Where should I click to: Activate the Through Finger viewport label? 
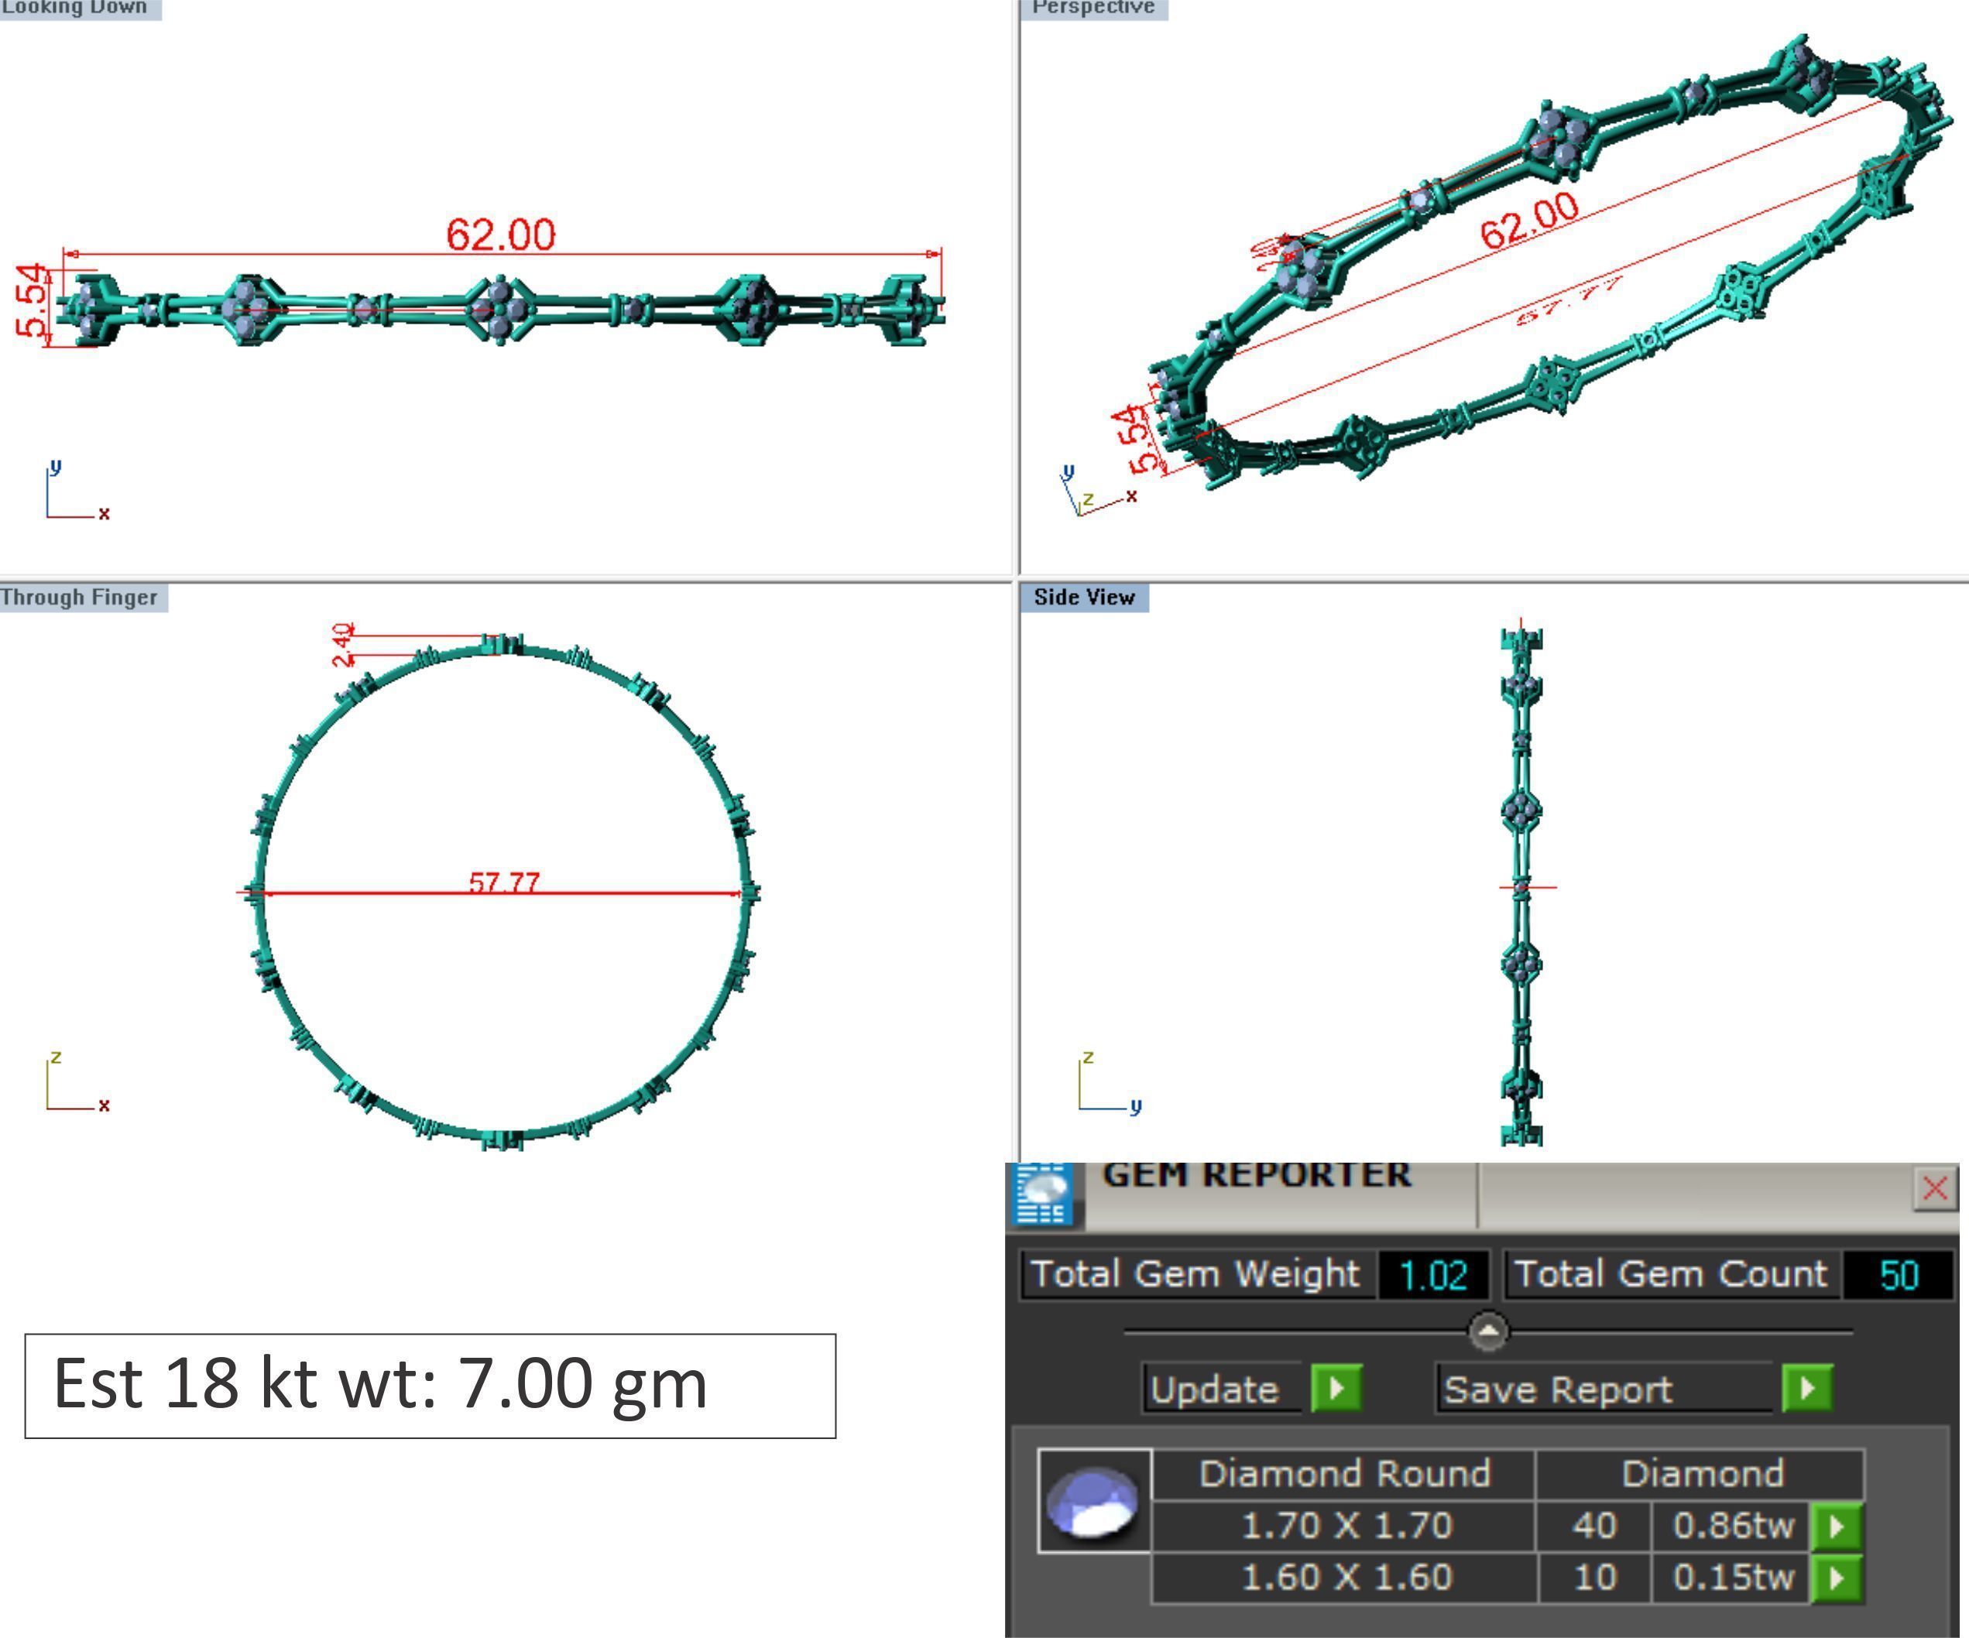[83, 598]
